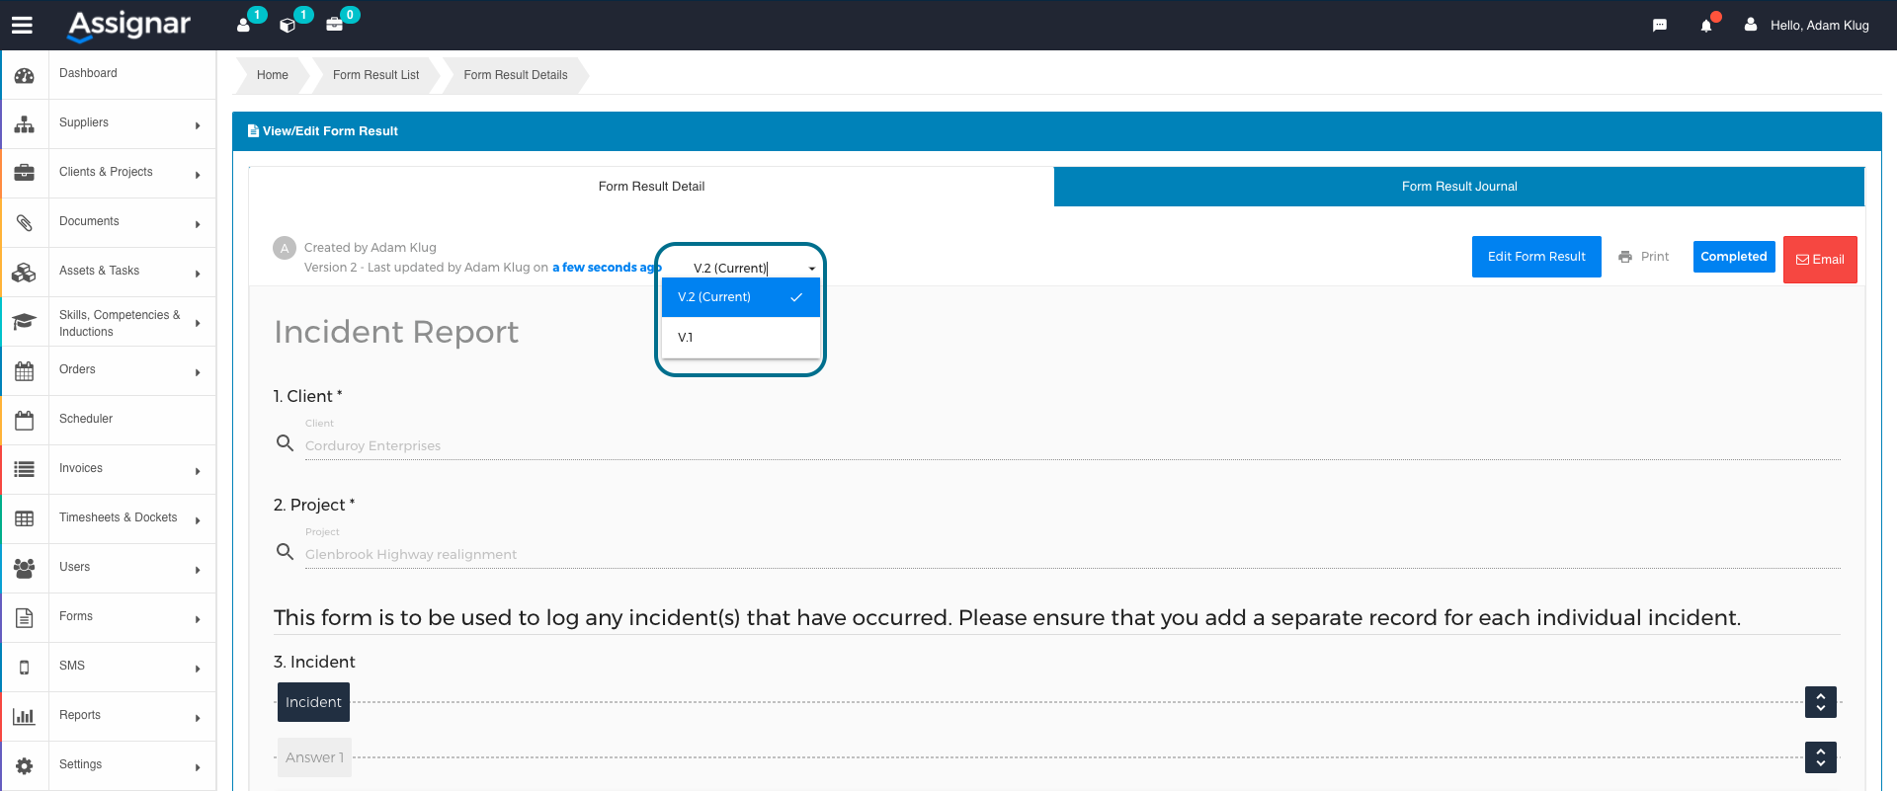The width and height of the screenshot is (1897, 791).
Task: Click the Completed status button
Action: 1734,257
